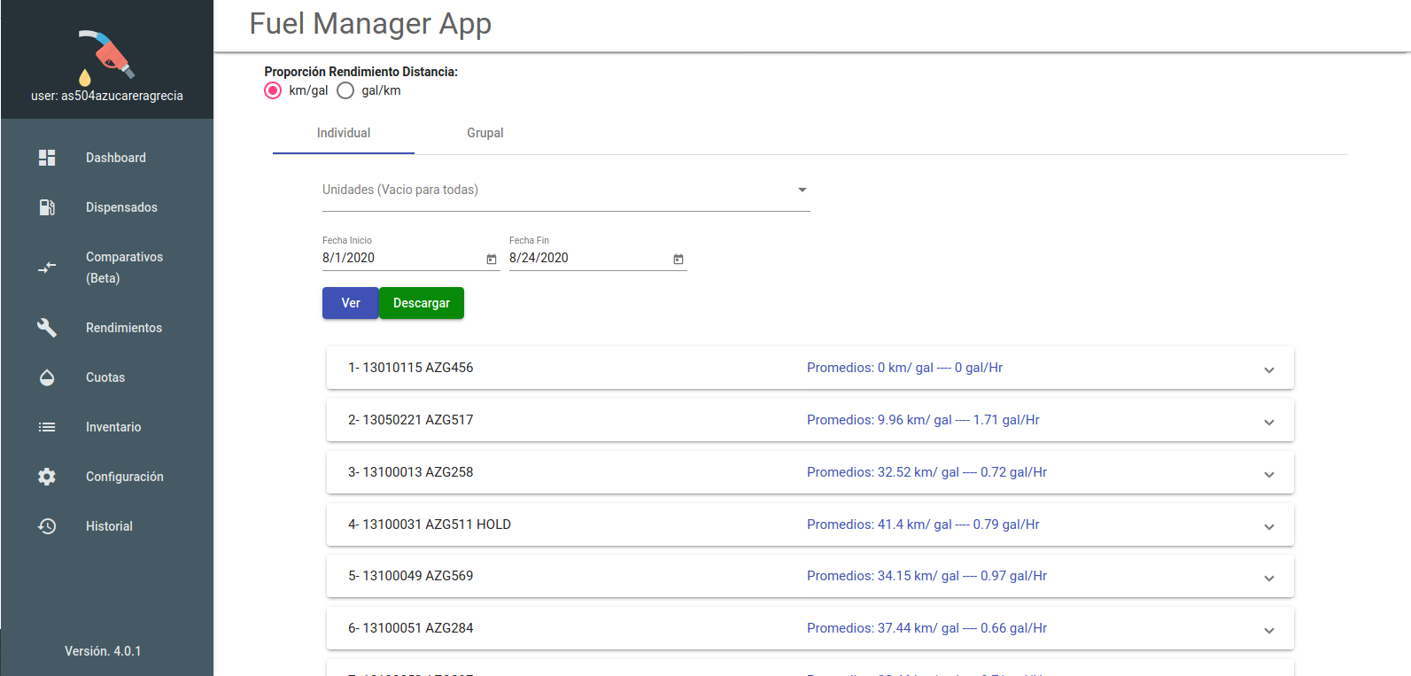Open the Fecha Fin calendar picker icon
The width and height of the screenshot is (1411, 676).
[x=678, y=259]
